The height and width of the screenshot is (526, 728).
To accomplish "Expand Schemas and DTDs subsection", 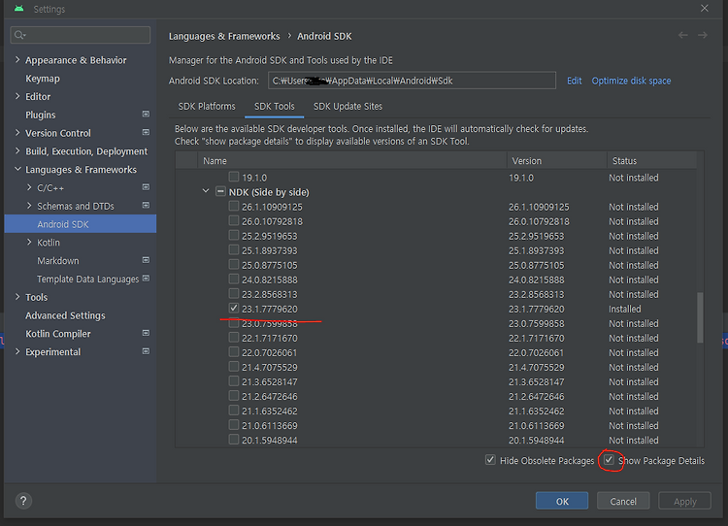I will tap(29, 205).
